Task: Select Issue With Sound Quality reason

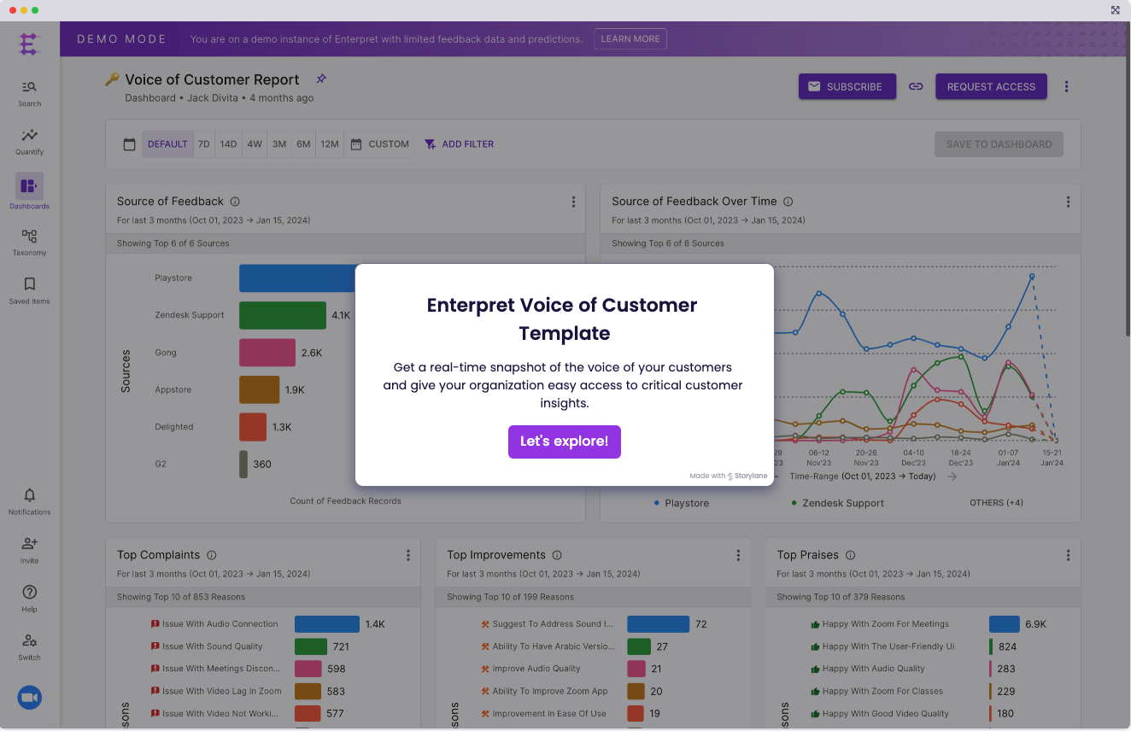Action: tap(213, 646)
